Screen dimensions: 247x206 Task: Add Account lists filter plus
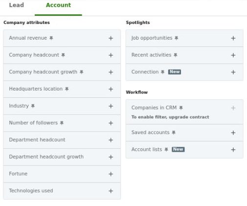tap(233, 150)
